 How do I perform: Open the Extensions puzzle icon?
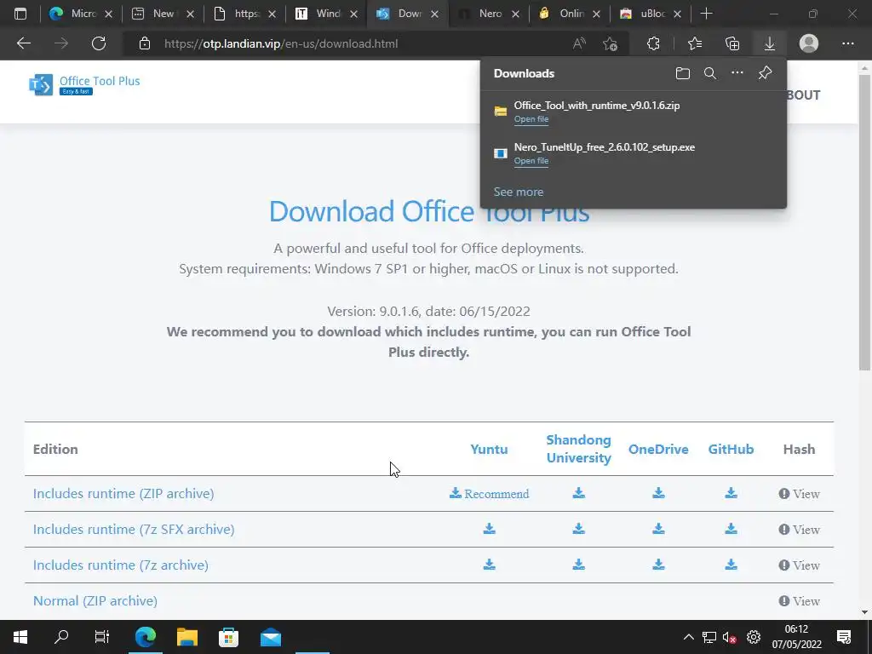coord(653,43)
